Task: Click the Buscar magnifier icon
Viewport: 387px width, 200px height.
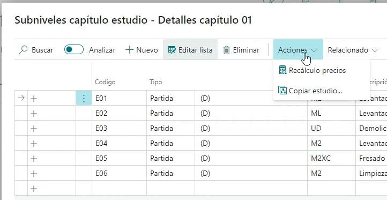Action: pos(23,50)
